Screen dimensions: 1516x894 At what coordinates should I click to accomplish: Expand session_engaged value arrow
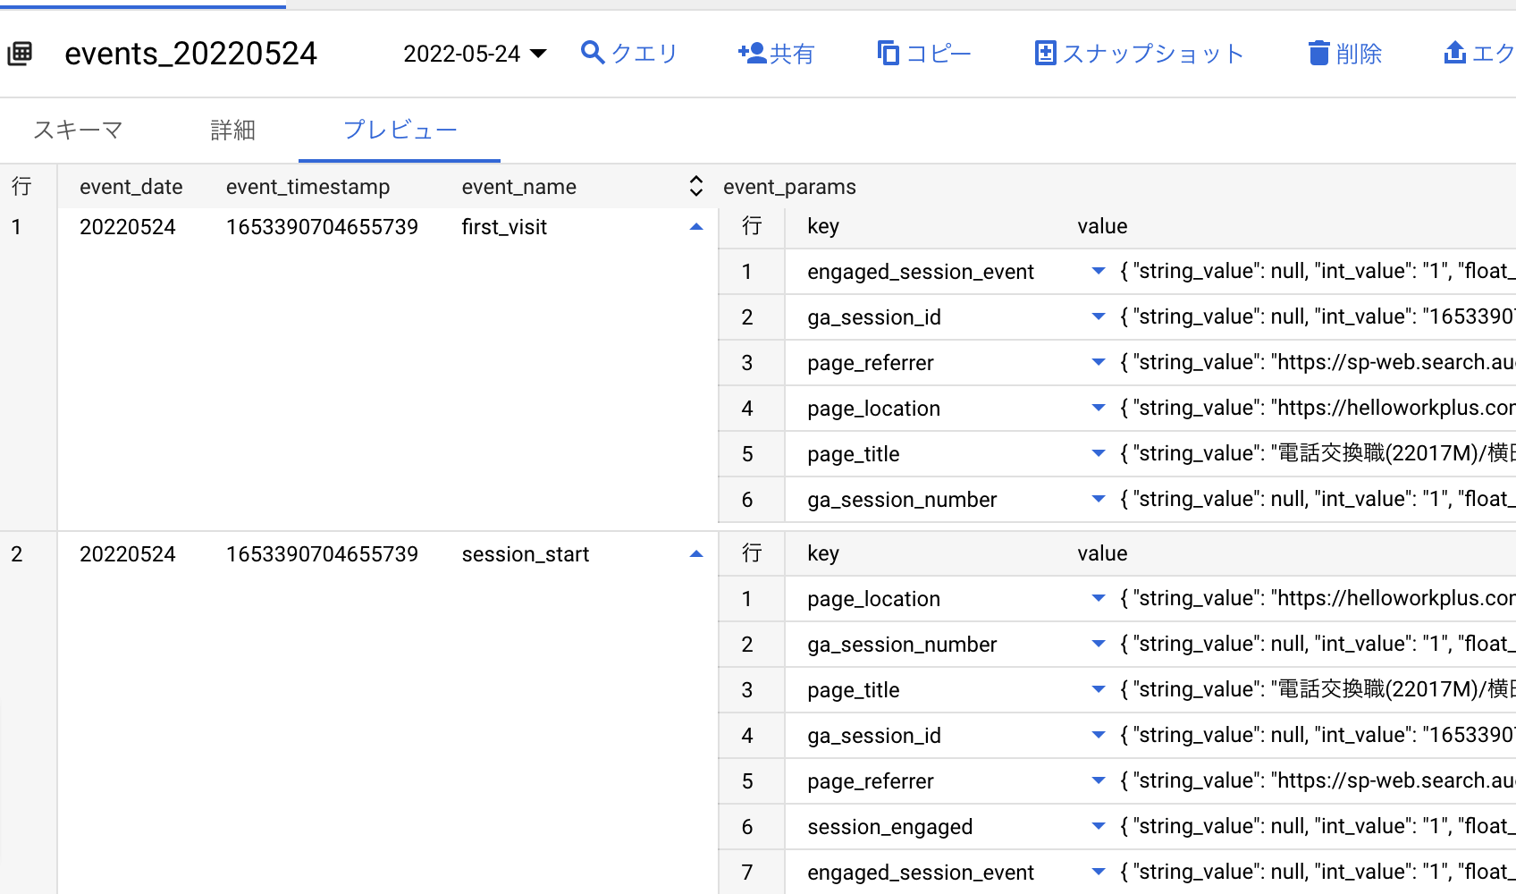[1099, 826]
